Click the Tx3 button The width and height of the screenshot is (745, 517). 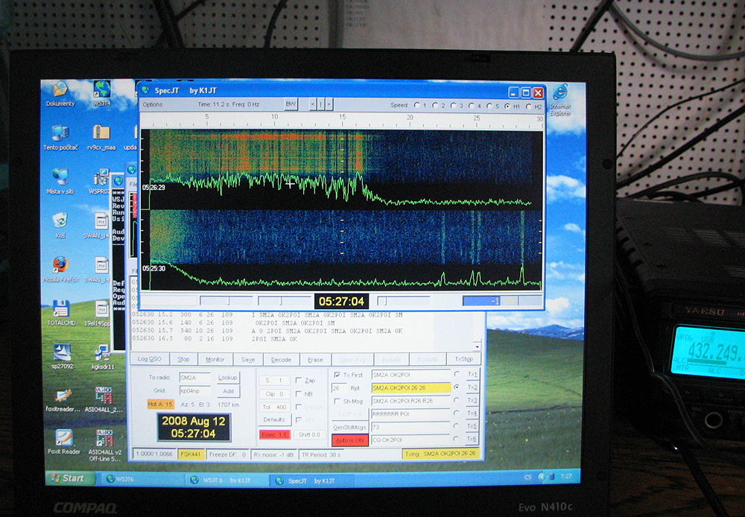[472, 400]
